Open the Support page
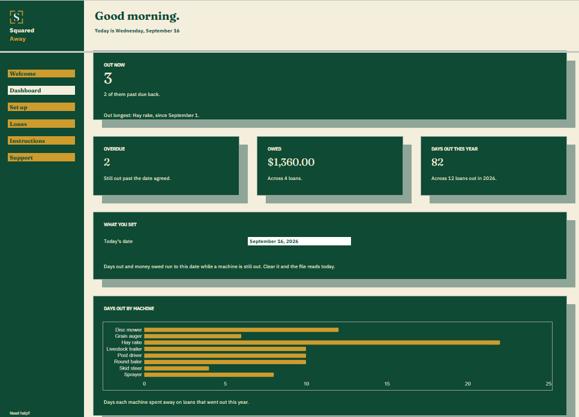This screenshot has height=417, width=579. pyautogui.click(x=41, y=157)
